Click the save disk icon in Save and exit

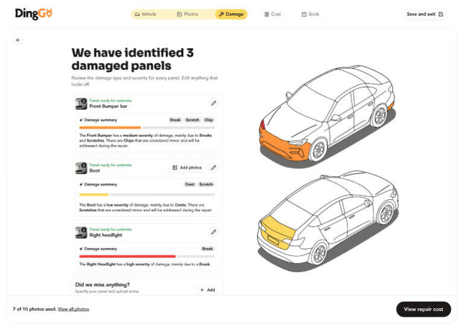coord(441,14)
